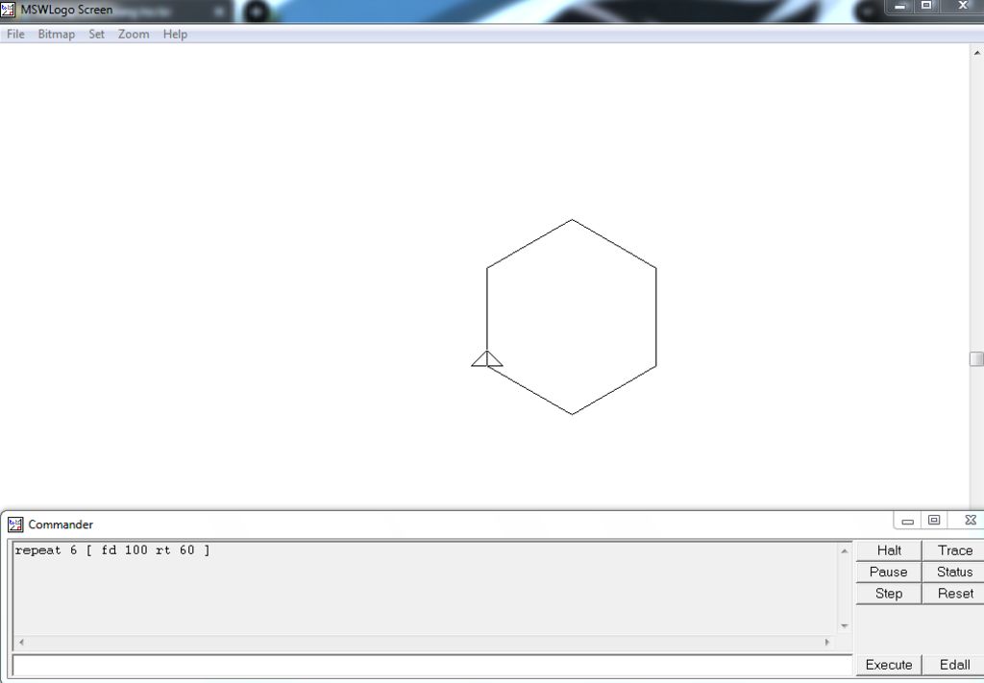This screenshot has width=984, height=683.
Task: Click the Execute button
Action: [889, 665]
